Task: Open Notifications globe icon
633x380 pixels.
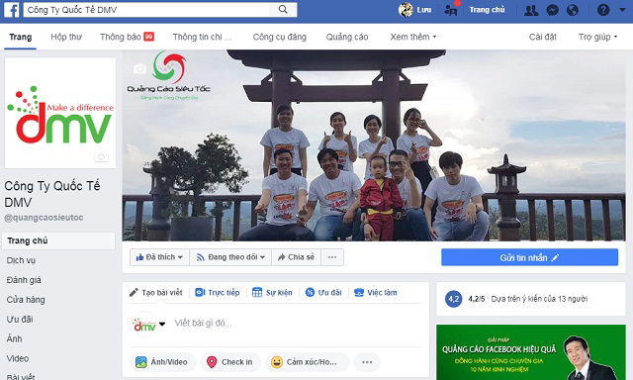Action: (x=573, y=10)
